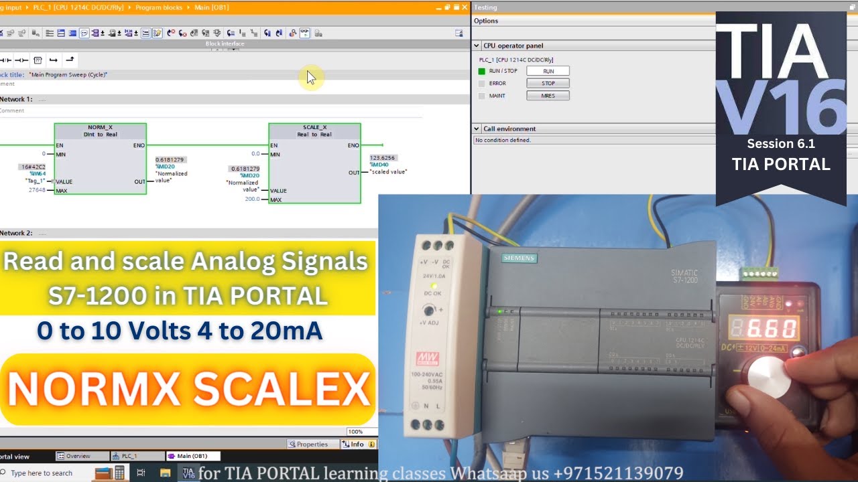Click the MRES memory reset button
Screen dimensions: 858x482
548,96
